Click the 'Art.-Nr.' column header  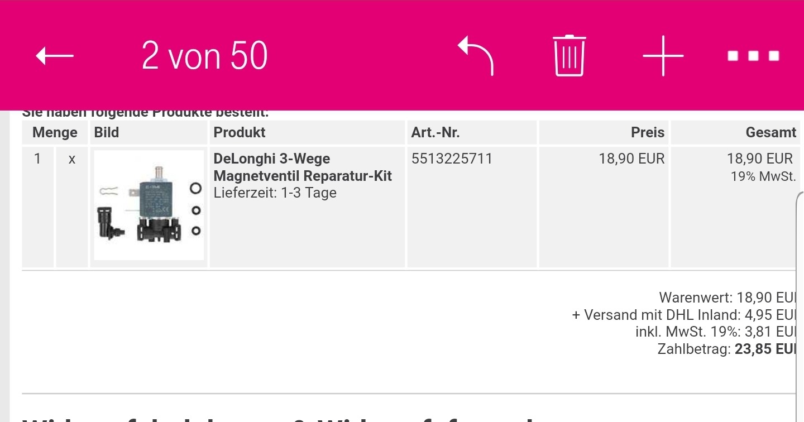point(435,133)
